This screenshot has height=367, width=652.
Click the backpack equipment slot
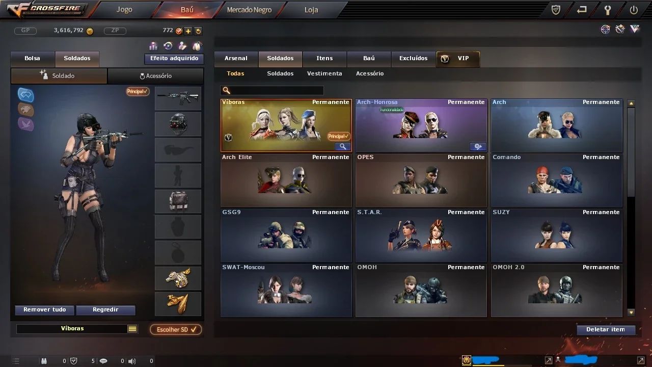pos(178,201)
